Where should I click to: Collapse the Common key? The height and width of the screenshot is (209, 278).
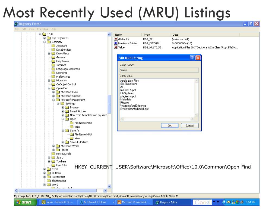pos(44,42)
